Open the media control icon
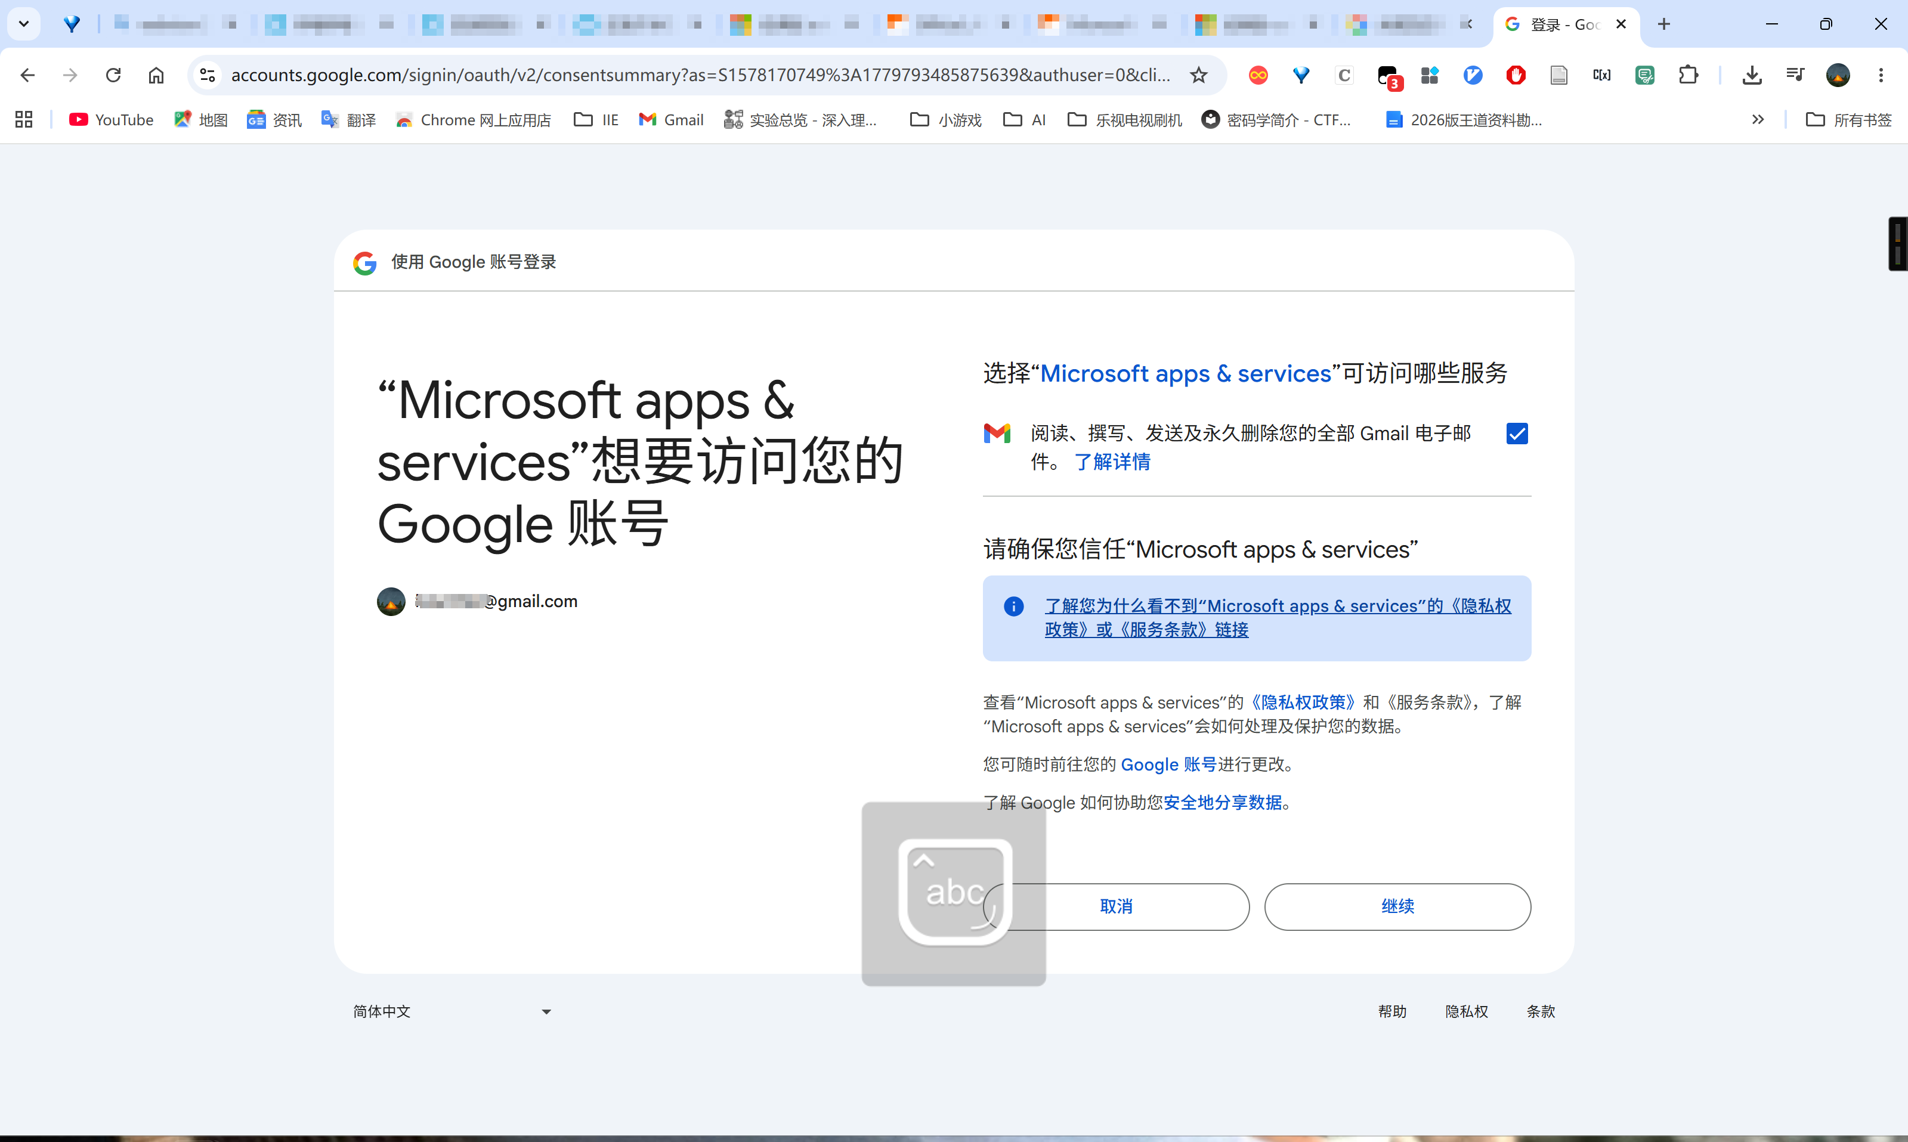The height and width of the screenshot is (1142, 1908). [1795, 75]
